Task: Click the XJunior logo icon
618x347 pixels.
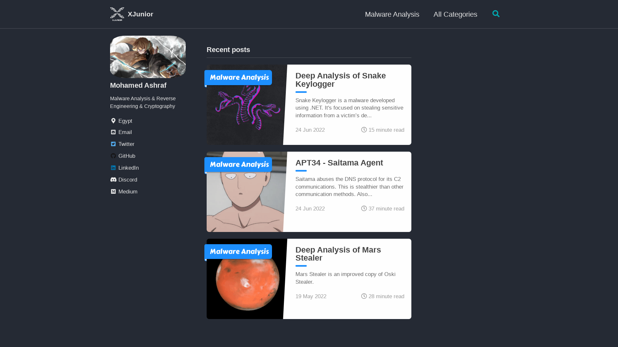Action: [117, 14]
